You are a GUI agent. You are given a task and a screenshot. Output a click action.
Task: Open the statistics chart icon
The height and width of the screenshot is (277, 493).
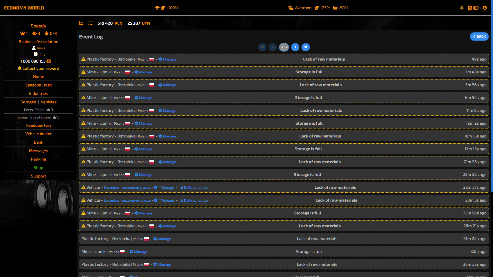tap(81, 23)
